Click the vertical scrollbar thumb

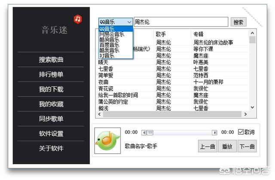[x=252, y=40]
